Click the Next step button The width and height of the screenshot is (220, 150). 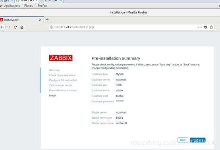click(198, 140)
